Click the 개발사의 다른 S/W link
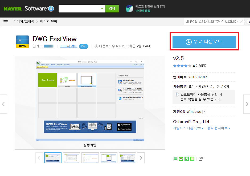This screenshot has width=250, height=176. click(x=188, y=128)
